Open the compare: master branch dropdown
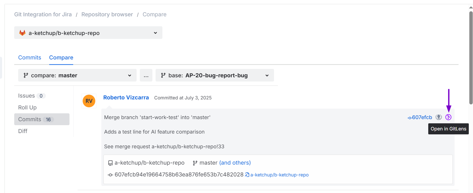Viewport: 473px width, 193px height. pyautogui.click(x=77, y=75)
